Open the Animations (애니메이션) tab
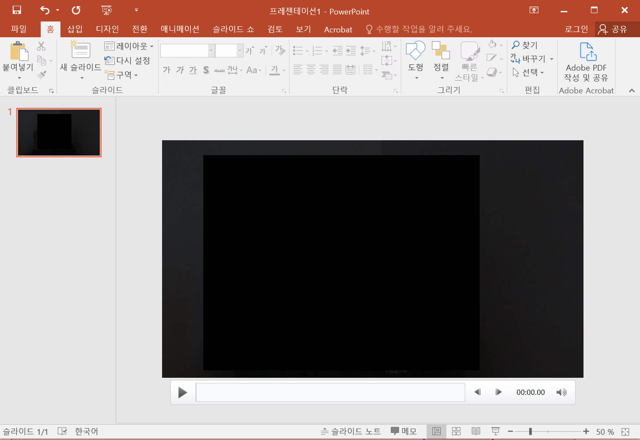The width and height of the screenshot is (640, 440). pyautogui.click(x=180, y=29)
